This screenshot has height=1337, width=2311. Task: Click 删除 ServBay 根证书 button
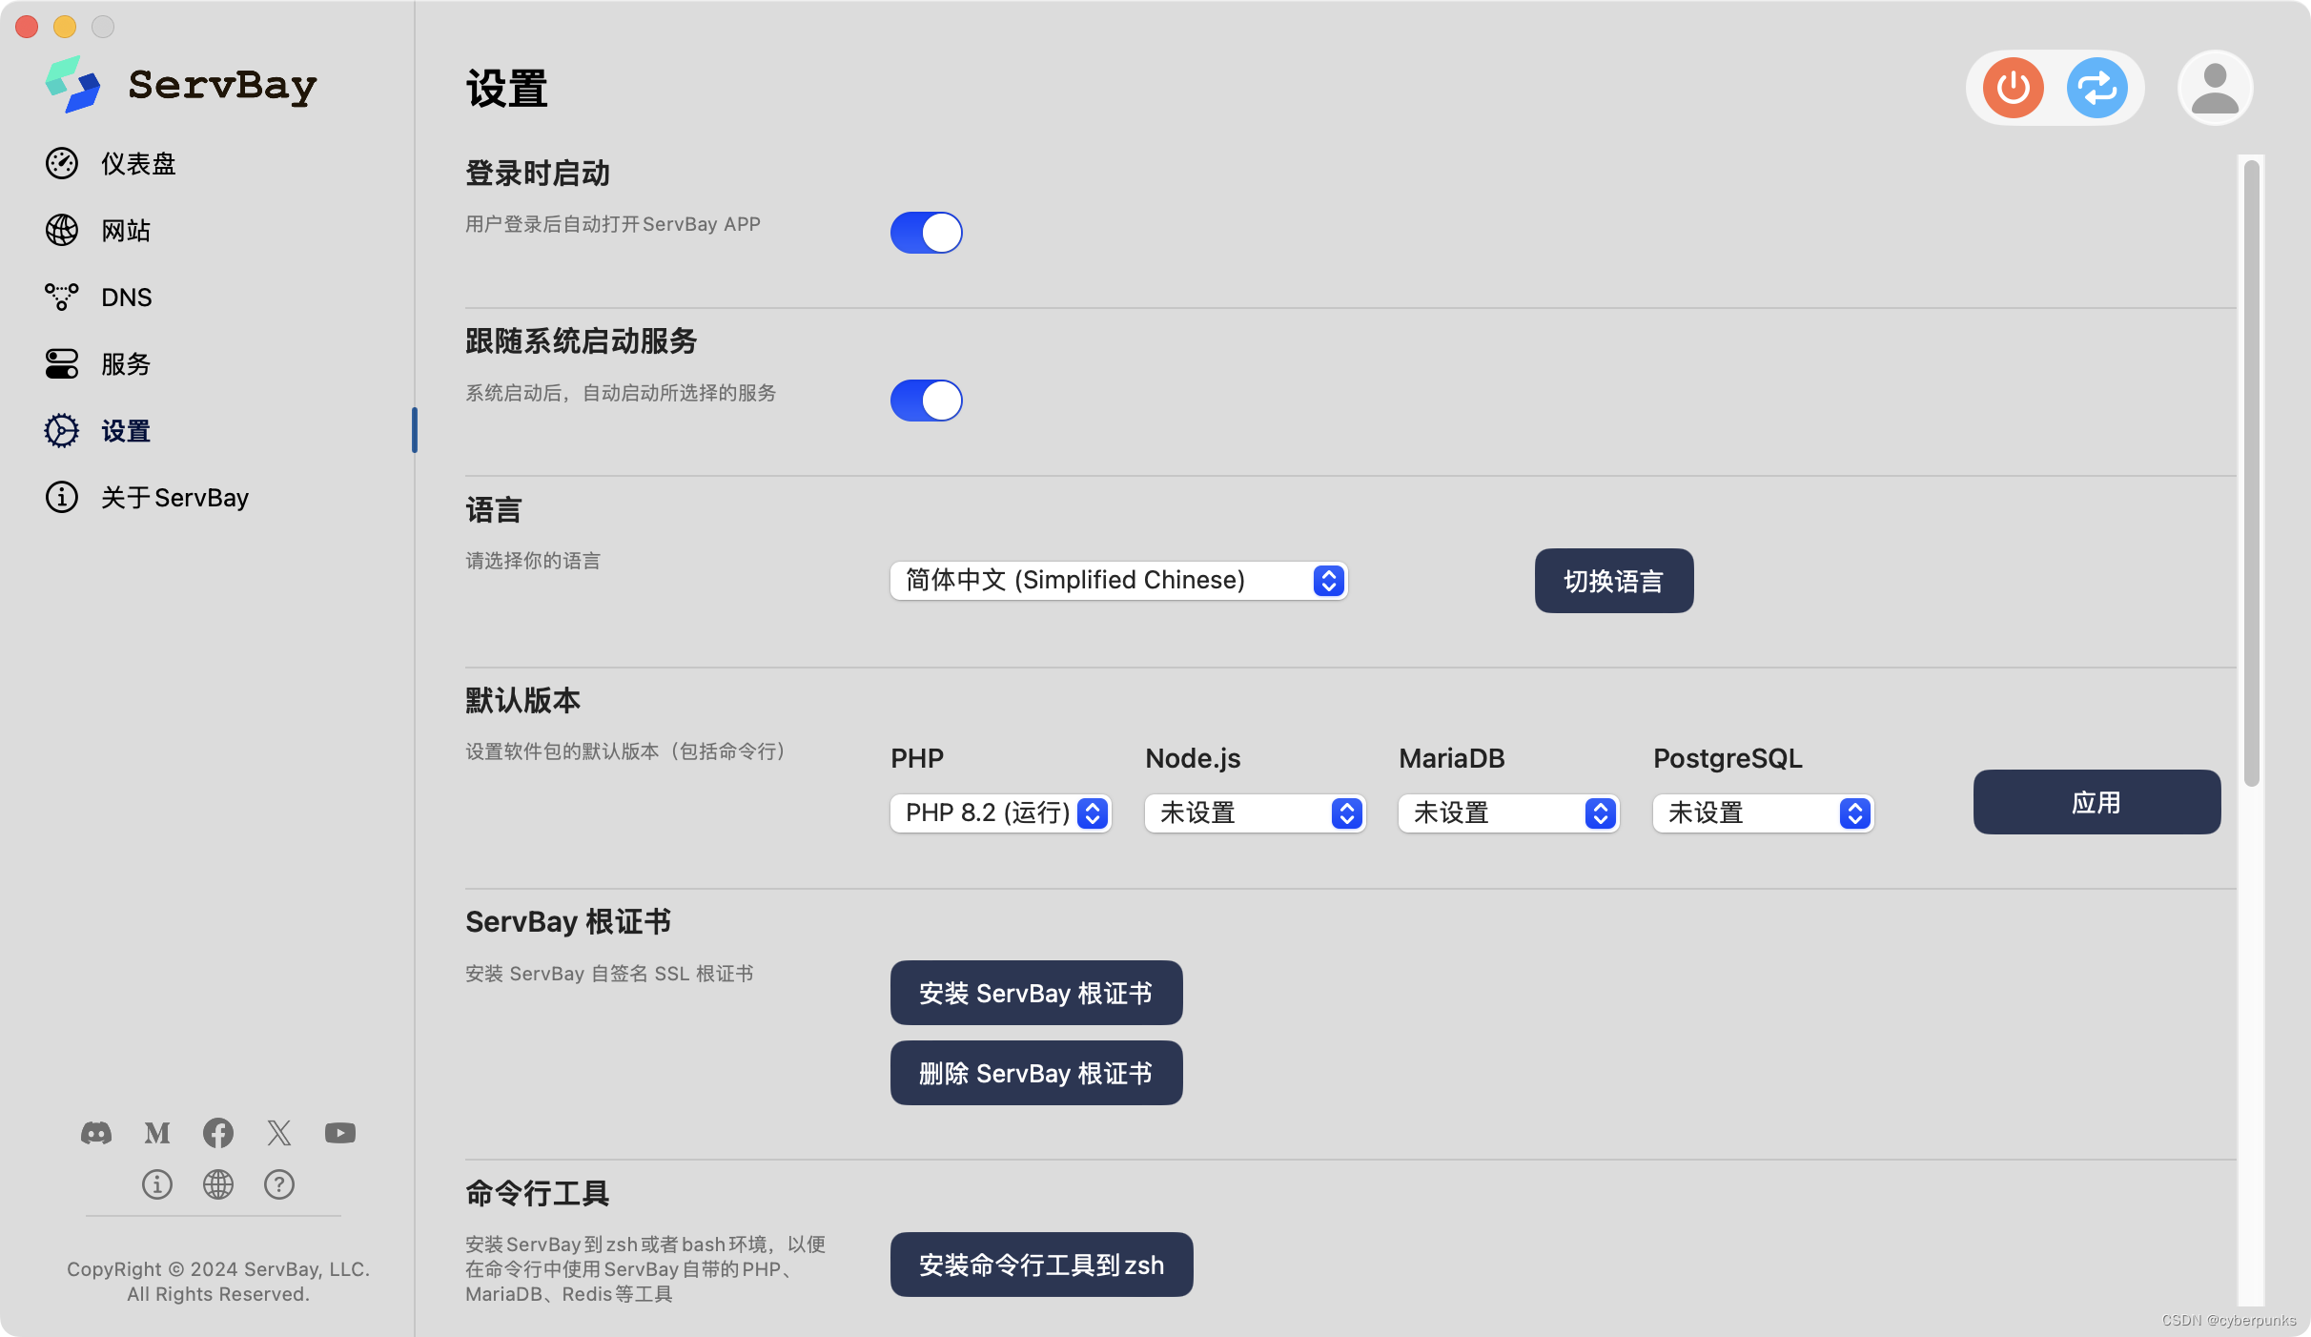pyautogui.click(x=1036, y=1073)
